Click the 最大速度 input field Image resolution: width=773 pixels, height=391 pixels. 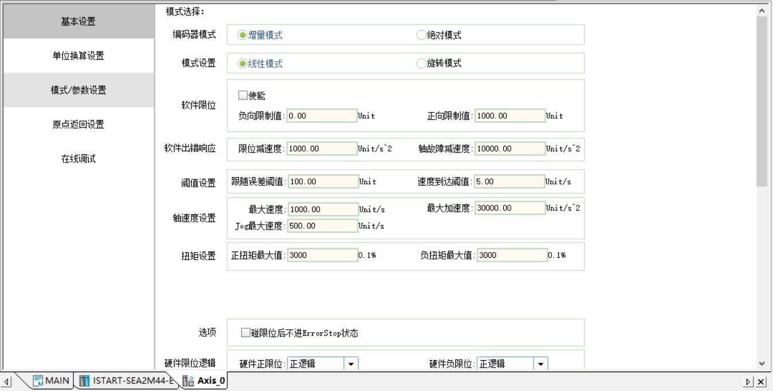coord(322,209)
